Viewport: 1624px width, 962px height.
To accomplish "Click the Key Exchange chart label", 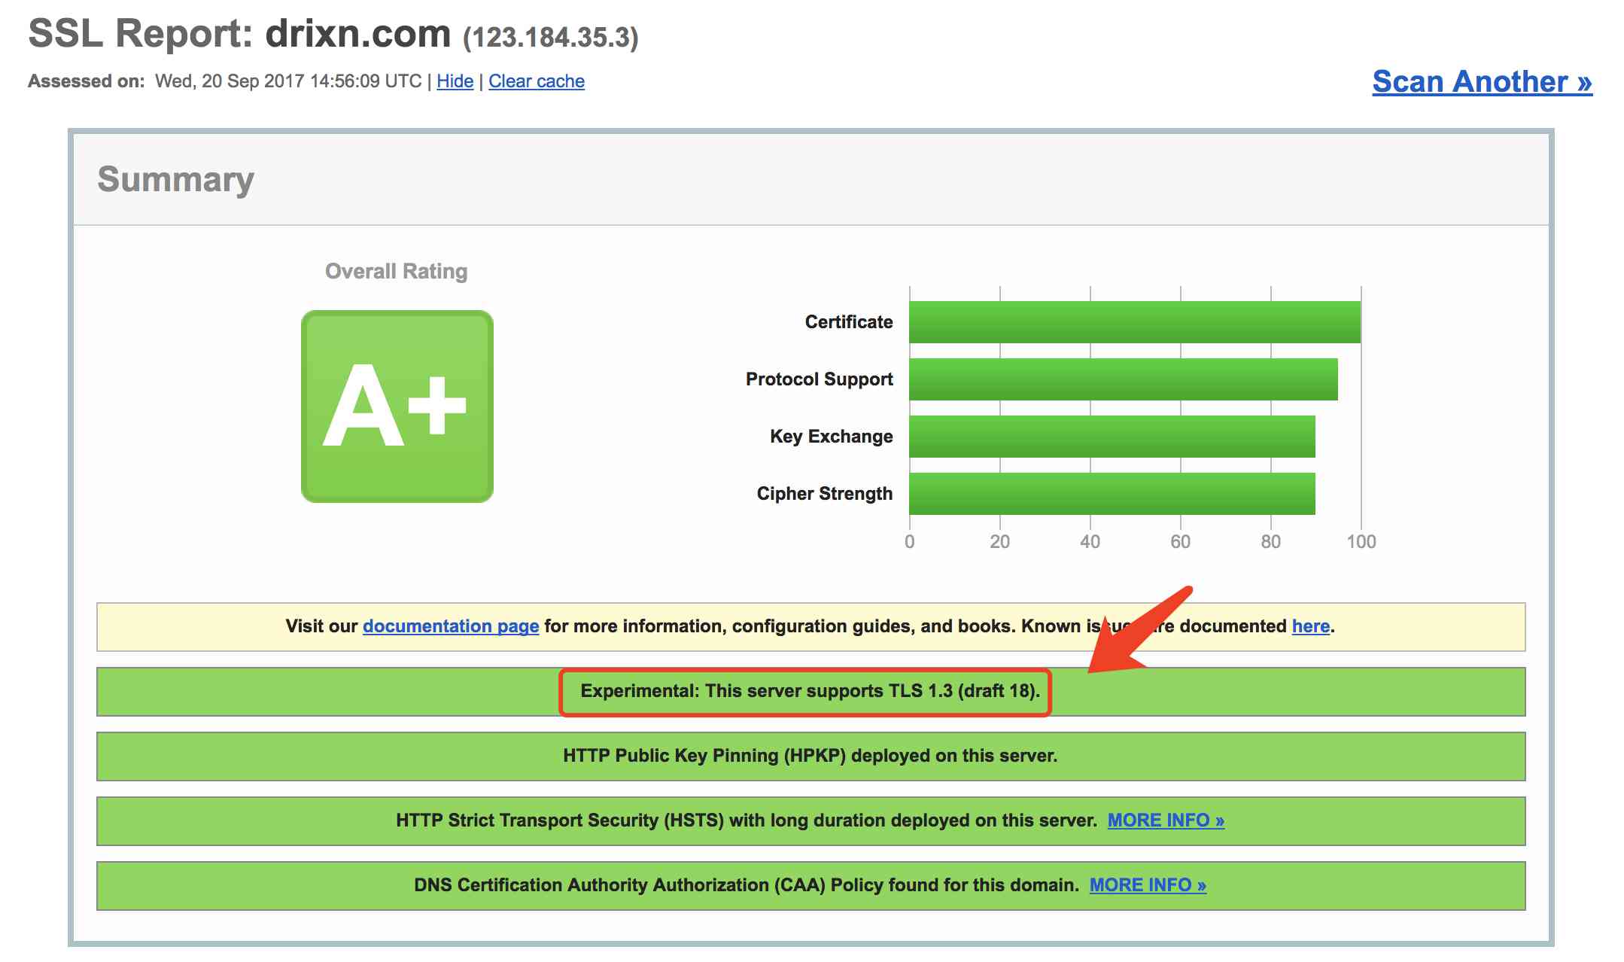I will pyautogui.click(x=832, y=437).
